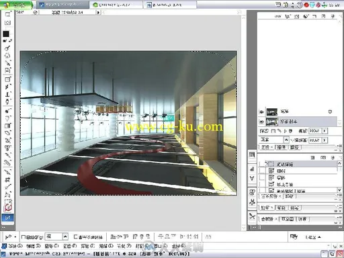This screenshot has height=258, width=344.
Task: Swap foreground and background colors
Action: point(10,40)
